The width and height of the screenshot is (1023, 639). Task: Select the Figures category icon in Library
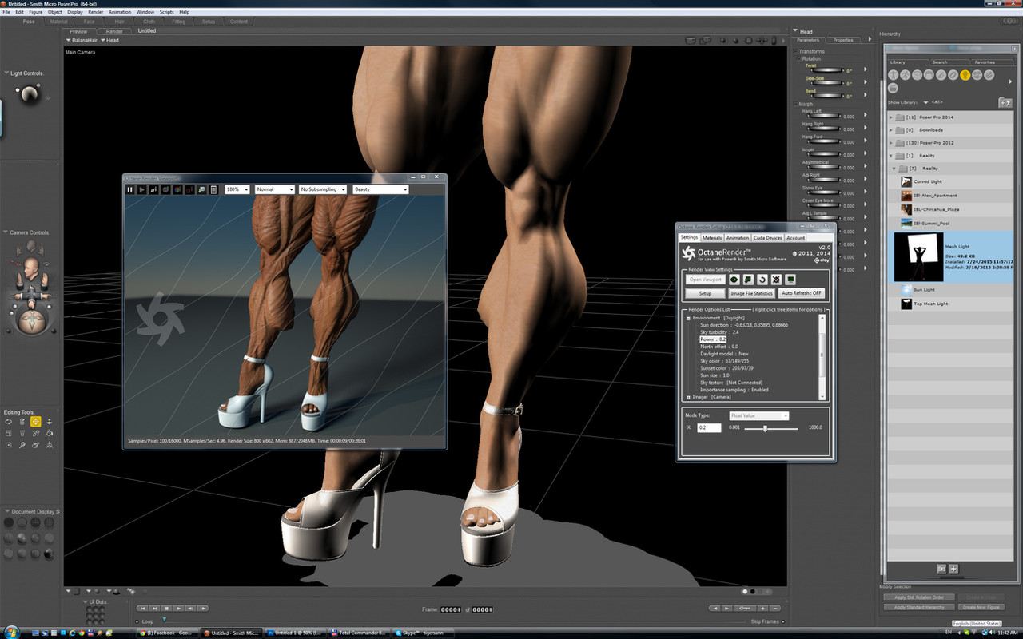894,75
